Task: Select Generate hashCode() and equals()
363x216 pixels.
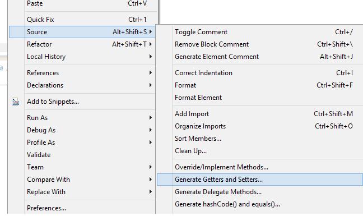Action: pyautogui.click(x=260, y=204)
